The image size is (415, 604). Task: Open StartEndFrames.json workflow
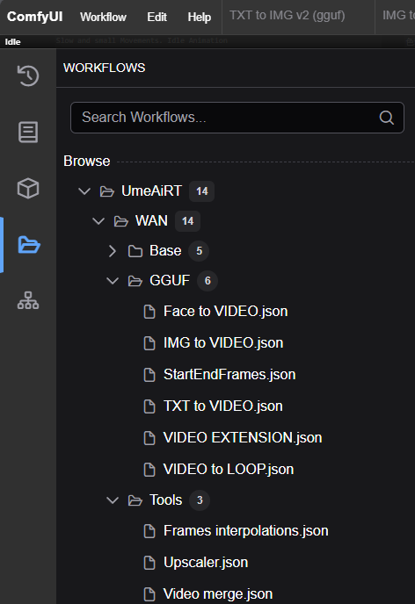(229, 374)
